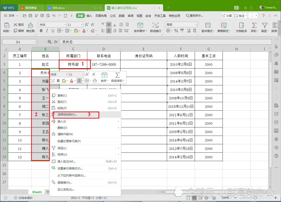Toggle align left in ribbon

tap(103, 31)
